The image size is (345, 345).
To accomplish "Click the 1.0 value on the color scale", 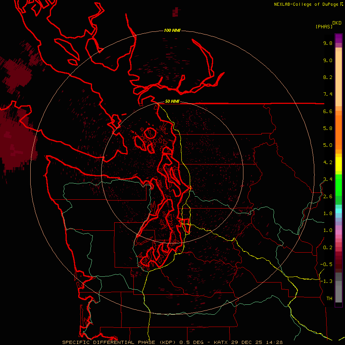I will click(x=328, y=230).
